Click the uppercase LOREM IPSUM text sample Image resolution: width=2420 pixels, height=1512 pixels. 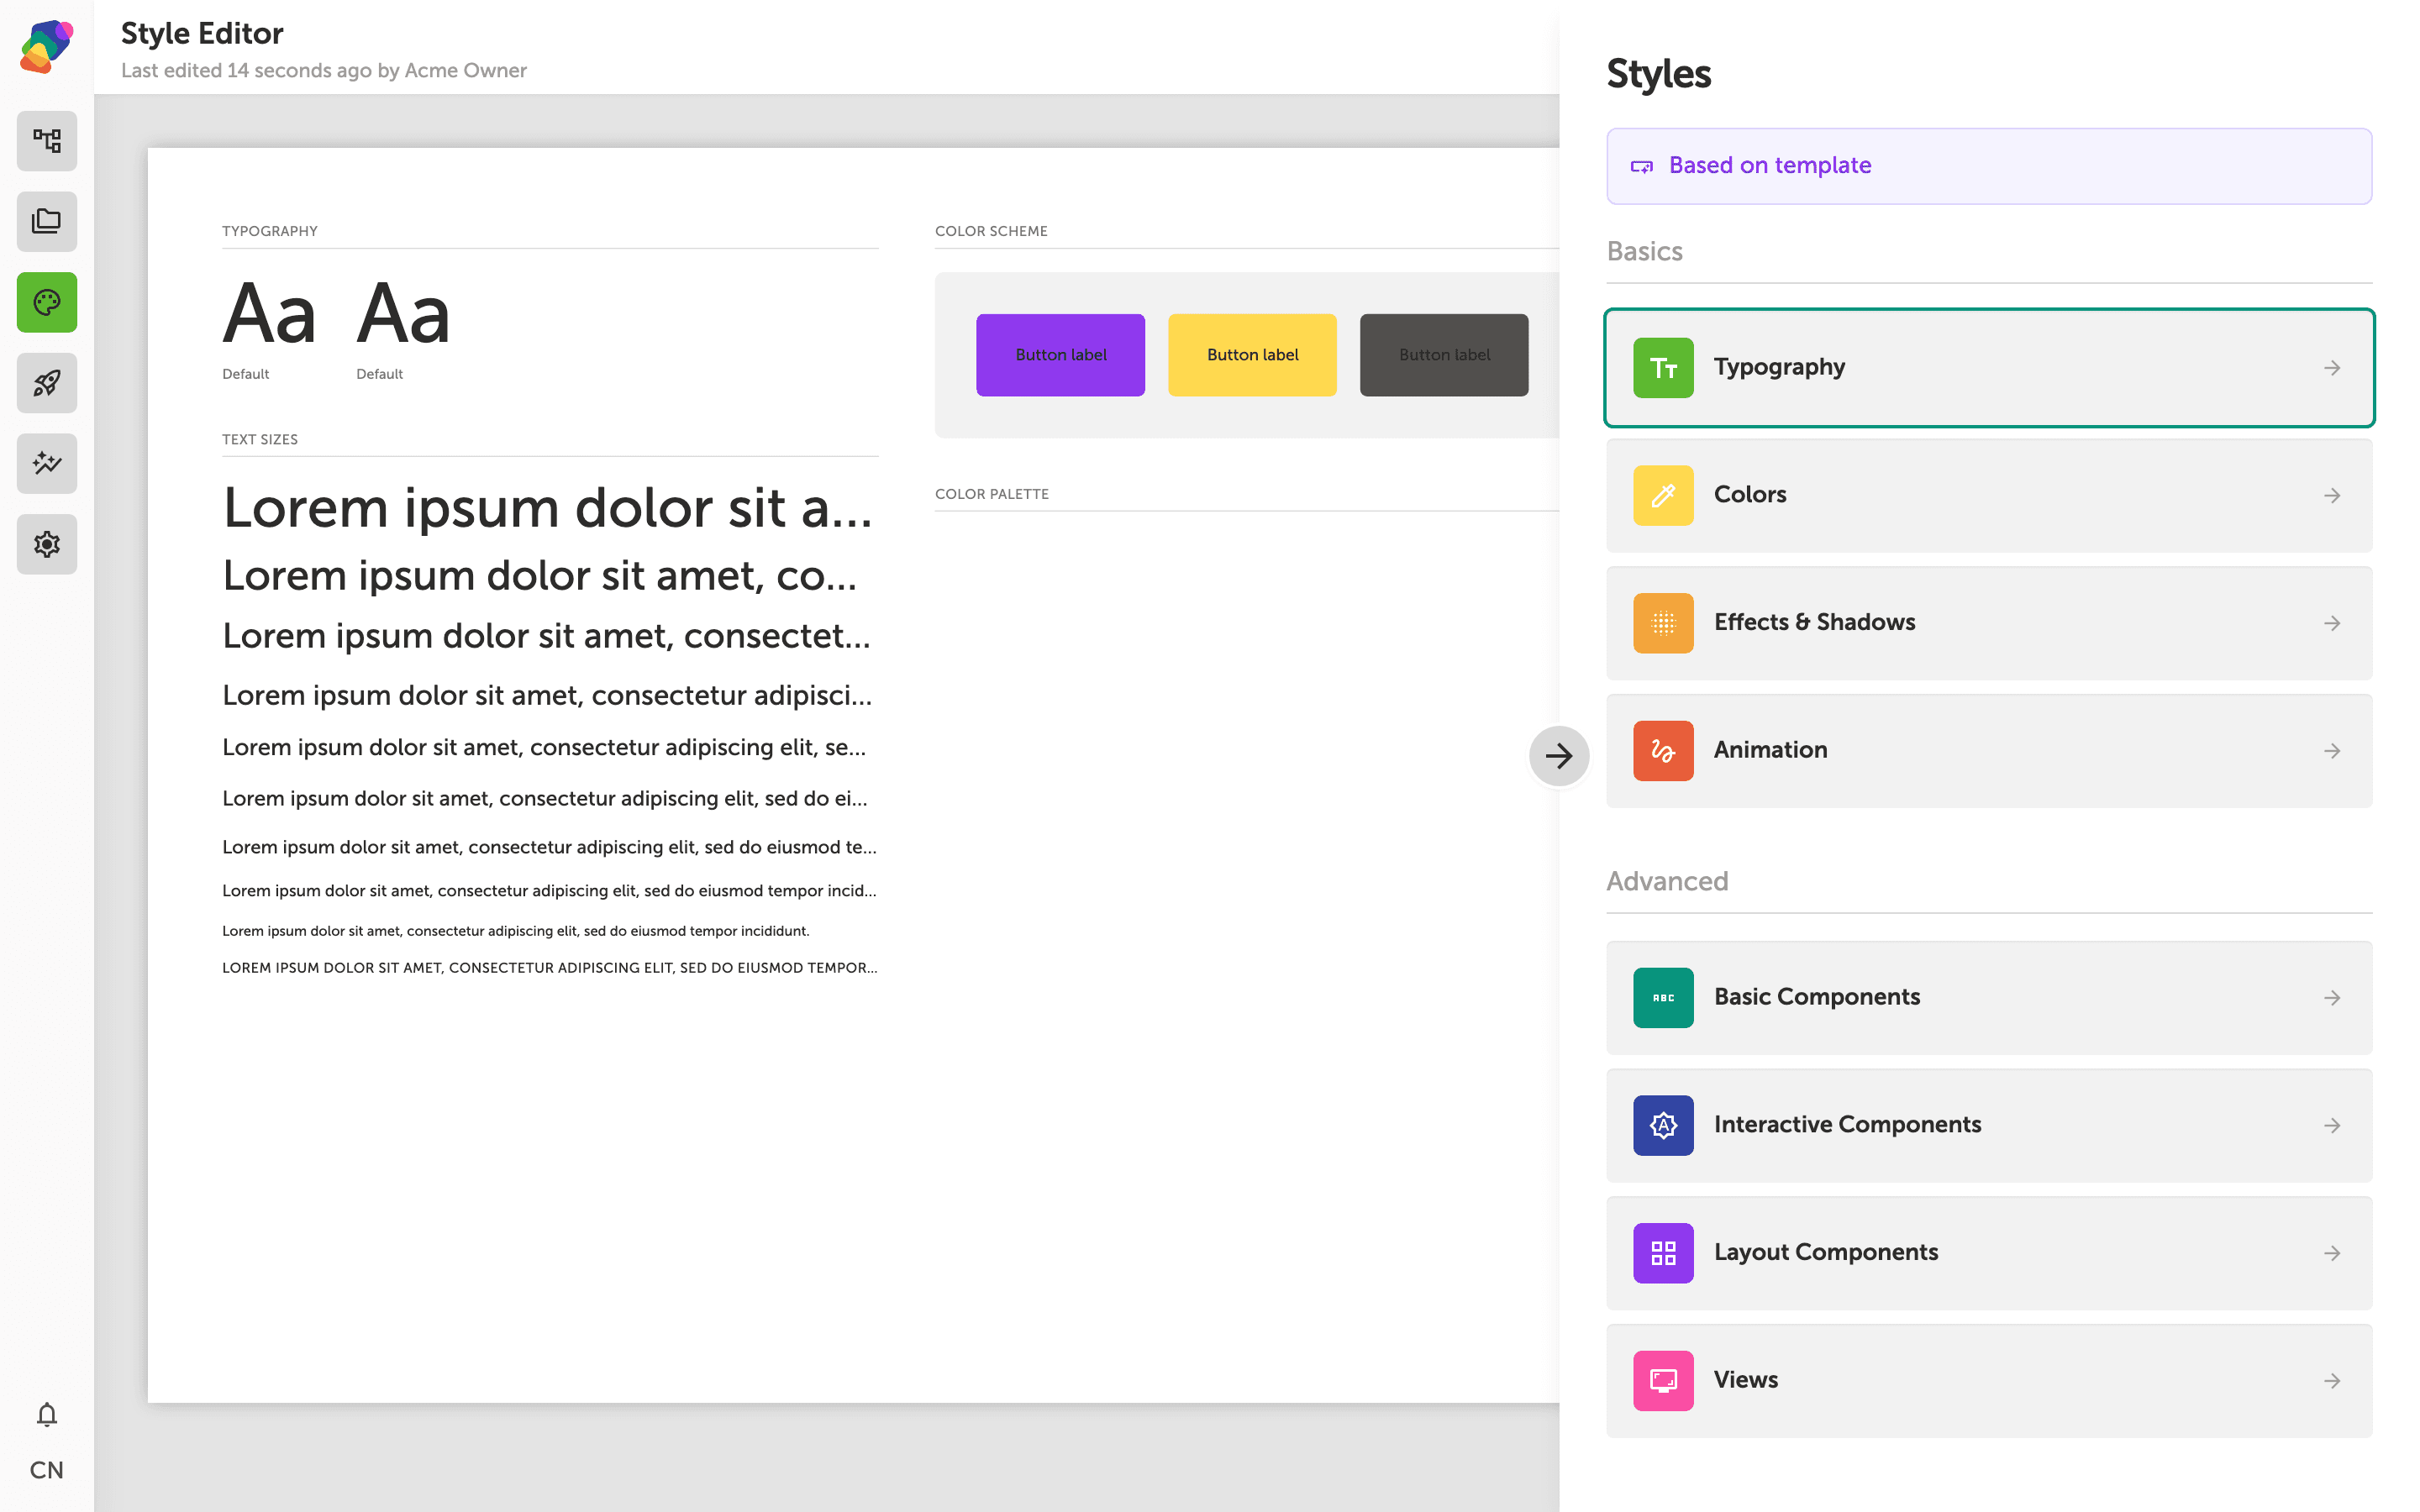(549, 968)
